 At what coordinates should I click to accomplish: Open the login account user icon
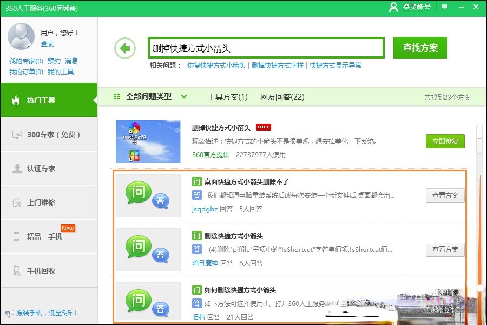pos(393,7)
